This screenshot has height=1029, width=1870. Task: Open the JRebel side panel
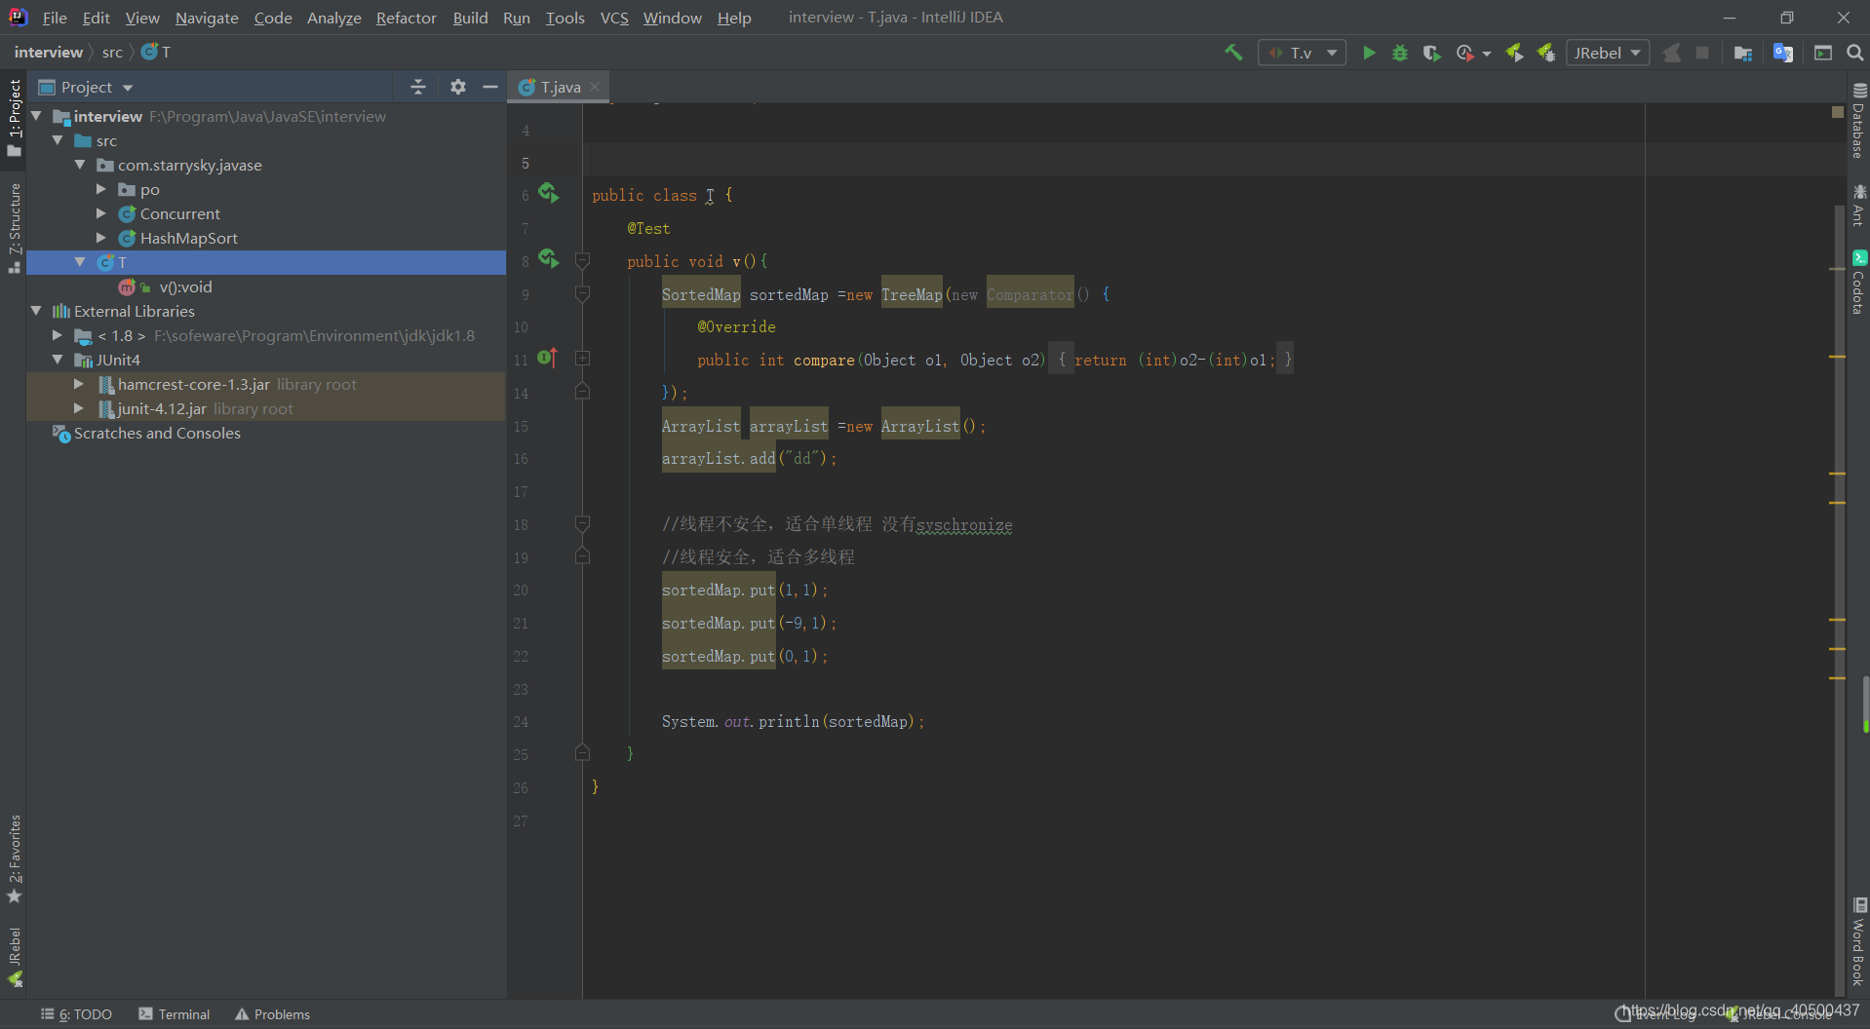coord(14,958)
